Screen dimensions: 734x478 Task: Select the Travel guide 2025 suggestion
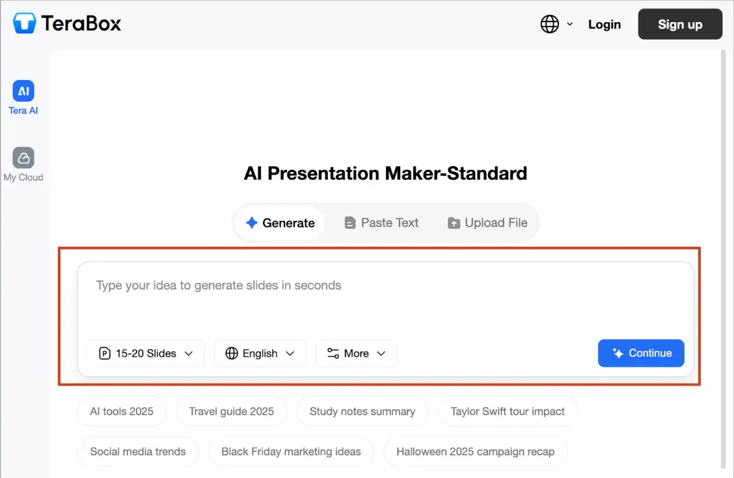(231, 411)
